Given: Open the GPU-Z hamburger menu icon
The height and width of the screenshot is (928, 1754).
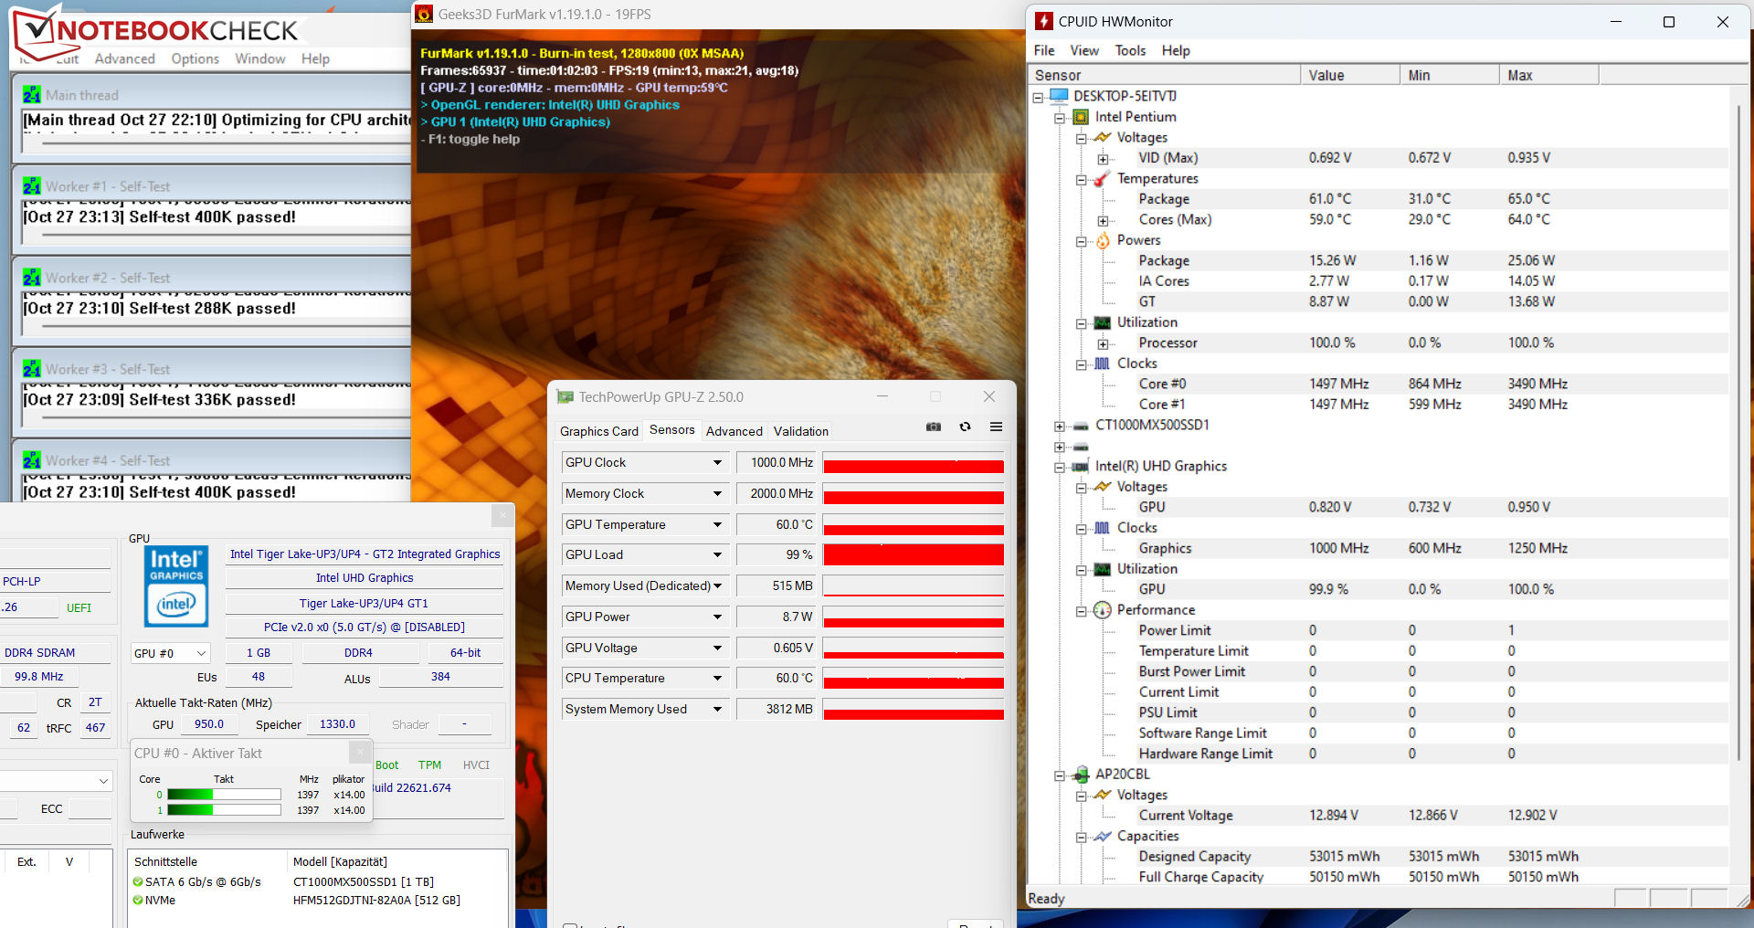Looking at the screenshot, I should [x=996, y=427].
